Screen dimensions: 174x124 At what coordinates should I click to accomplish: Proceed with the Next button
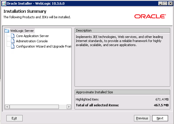point(160,118)
